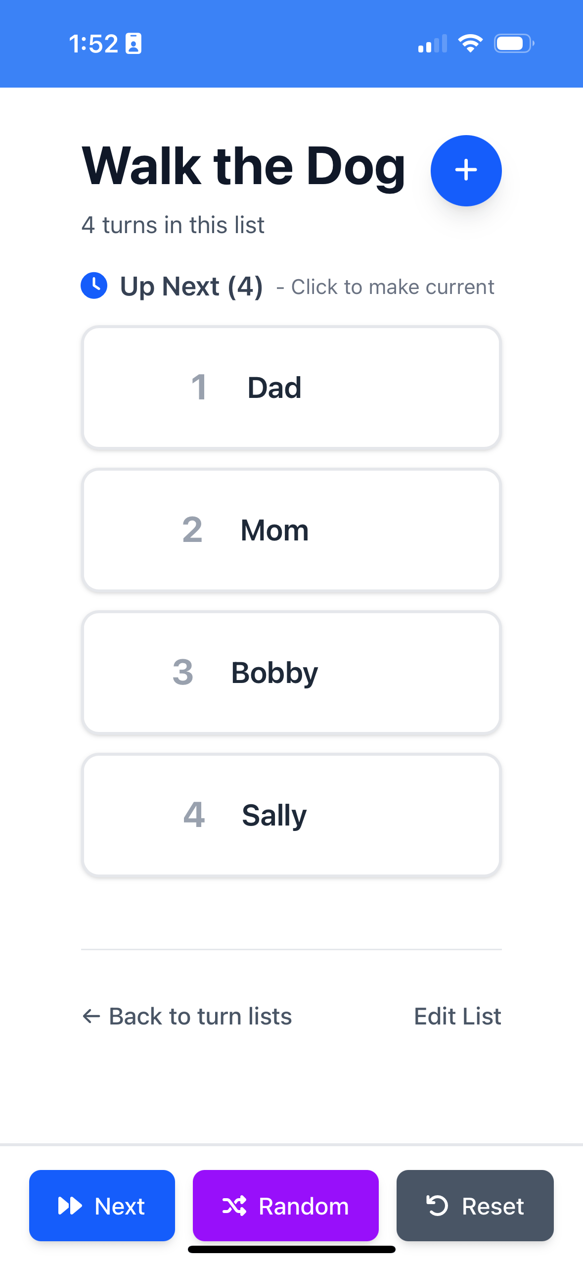The image size is (583, 1265).
Task: Tap the shuffle icon on Random
Action: 234,1206
